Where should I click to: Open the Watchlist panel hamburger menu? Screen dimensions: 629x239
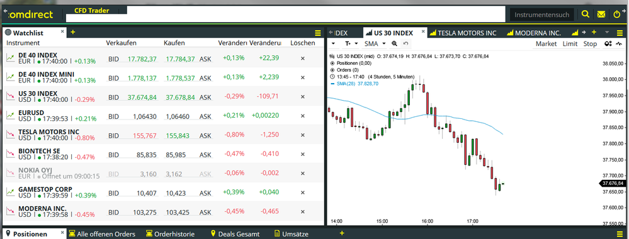pyautogui.click(x=318, y=33)
